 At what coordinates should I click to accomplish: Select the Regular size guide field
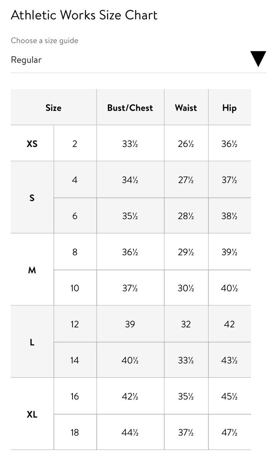pyautogui.click(x=138, y=60)
